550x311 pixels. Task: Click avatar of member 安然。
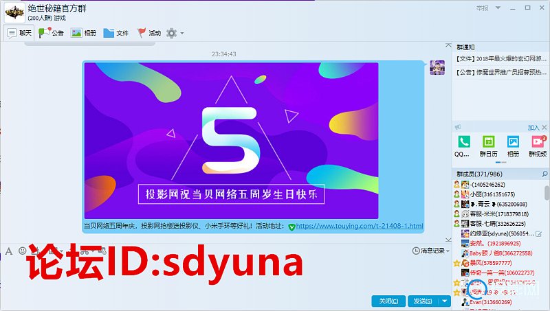465,244
